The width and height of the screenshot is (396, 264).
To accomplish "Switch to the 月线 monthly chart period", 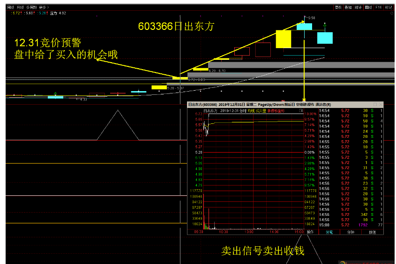I will click(21, 7).
